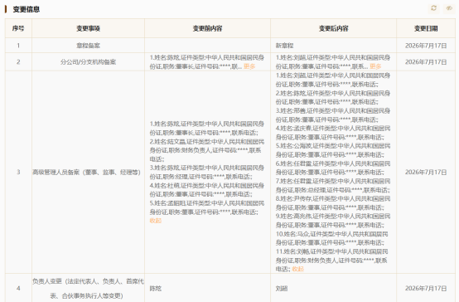Click the 变更事项 column header

point(88,28)
